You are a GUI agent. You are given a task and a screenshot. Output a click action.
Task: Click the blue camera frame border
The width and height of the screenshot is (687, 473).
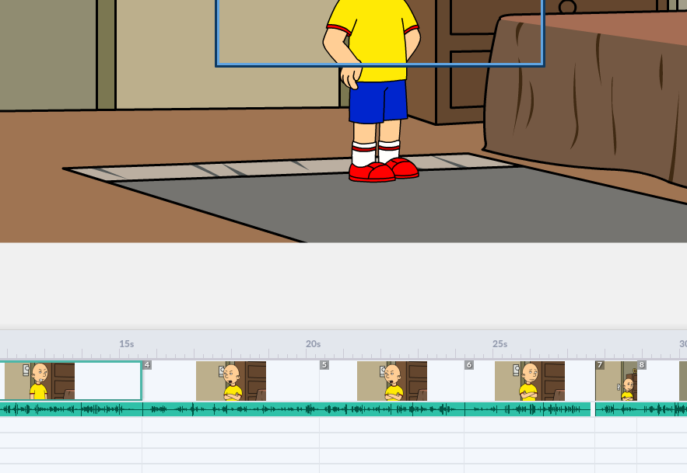pos(380,65)
